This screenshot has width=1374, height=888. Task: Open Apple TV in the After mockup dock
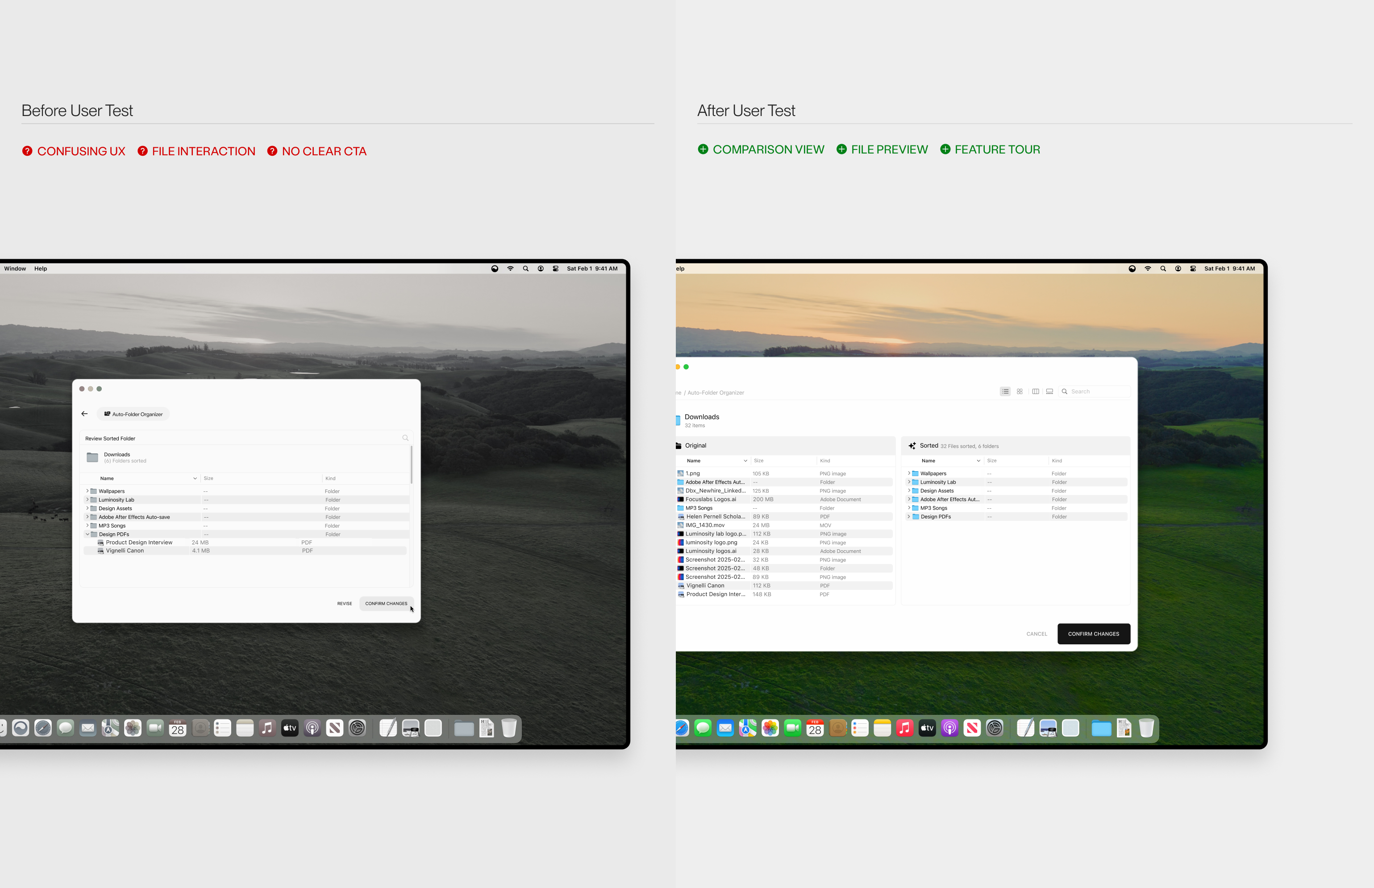927,728
